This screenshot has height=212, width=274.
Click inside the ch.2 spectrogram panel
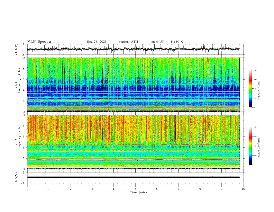(x=133, y=142)
